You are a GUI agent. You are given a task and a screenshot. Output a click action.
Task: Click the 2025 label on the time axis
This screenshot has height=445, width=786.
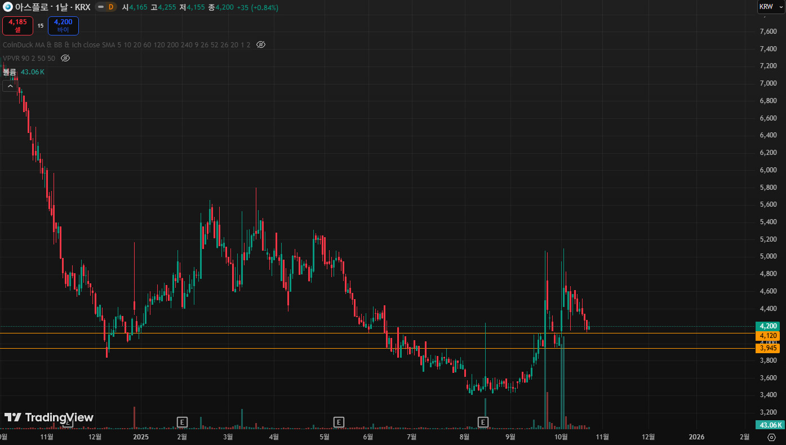(x=141, y=437)
